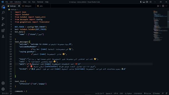
Task: Click the "welcomeNewMember" key on line 15
Action: 28,47
